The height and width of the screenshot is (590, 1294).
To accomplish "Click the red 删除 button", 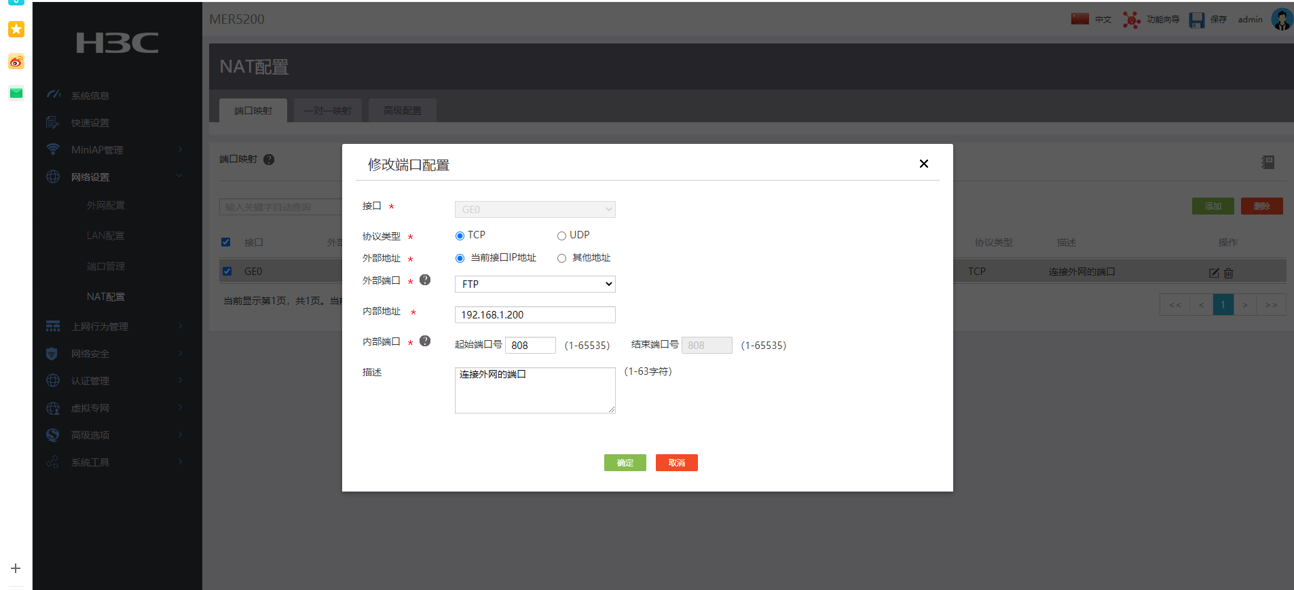I will click(1262, 206).
